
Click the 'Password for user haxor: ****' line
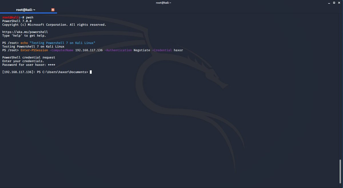tap(29, 65)
